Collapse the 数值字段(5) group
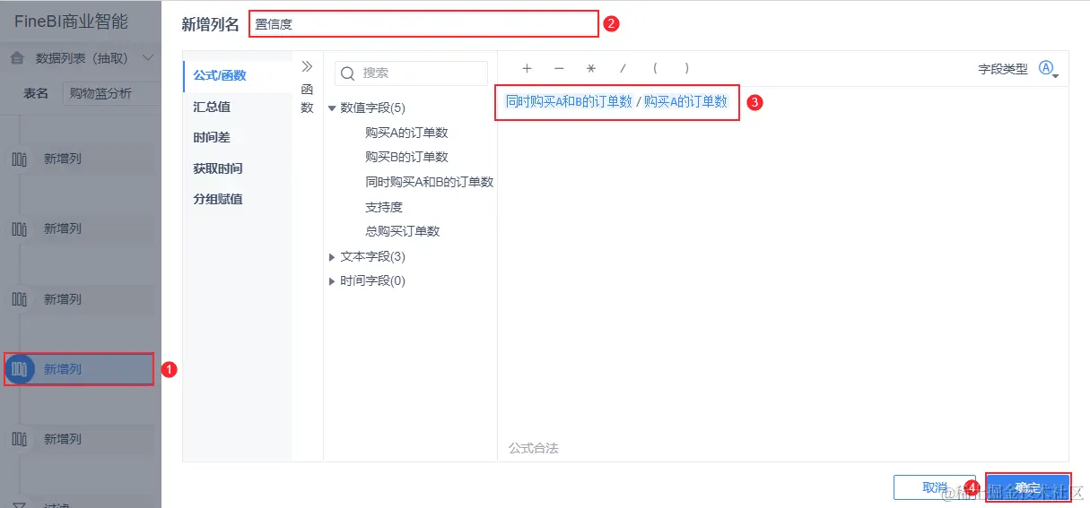This screenshot has width=1090, height=508. (x=332, y=108)
